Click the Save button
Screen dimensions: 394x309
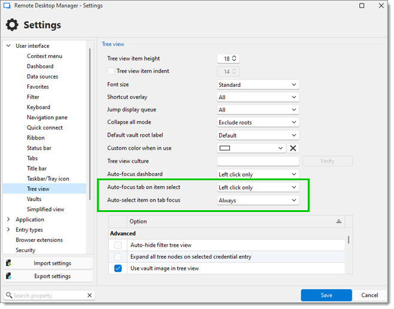coord(326,295)
